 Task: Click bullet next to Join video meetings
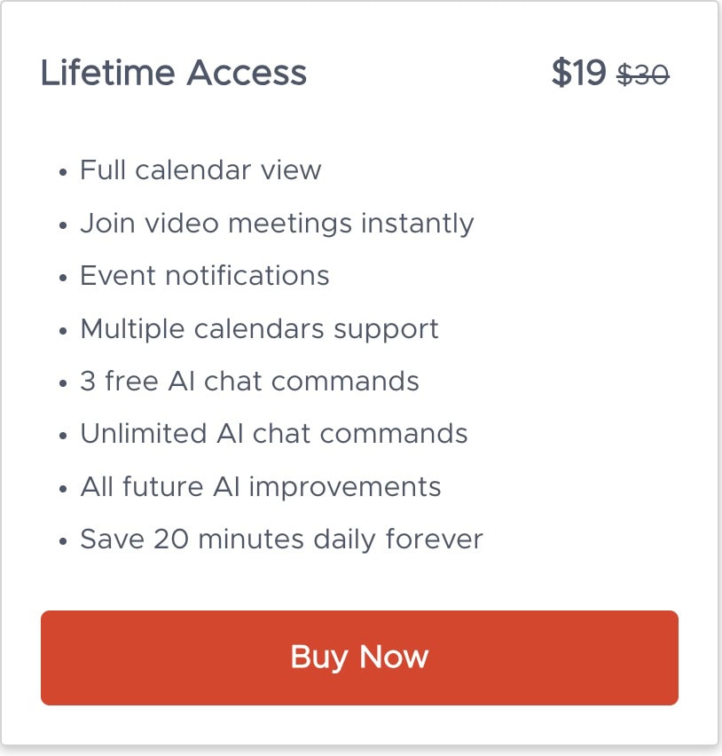point(63,225)
